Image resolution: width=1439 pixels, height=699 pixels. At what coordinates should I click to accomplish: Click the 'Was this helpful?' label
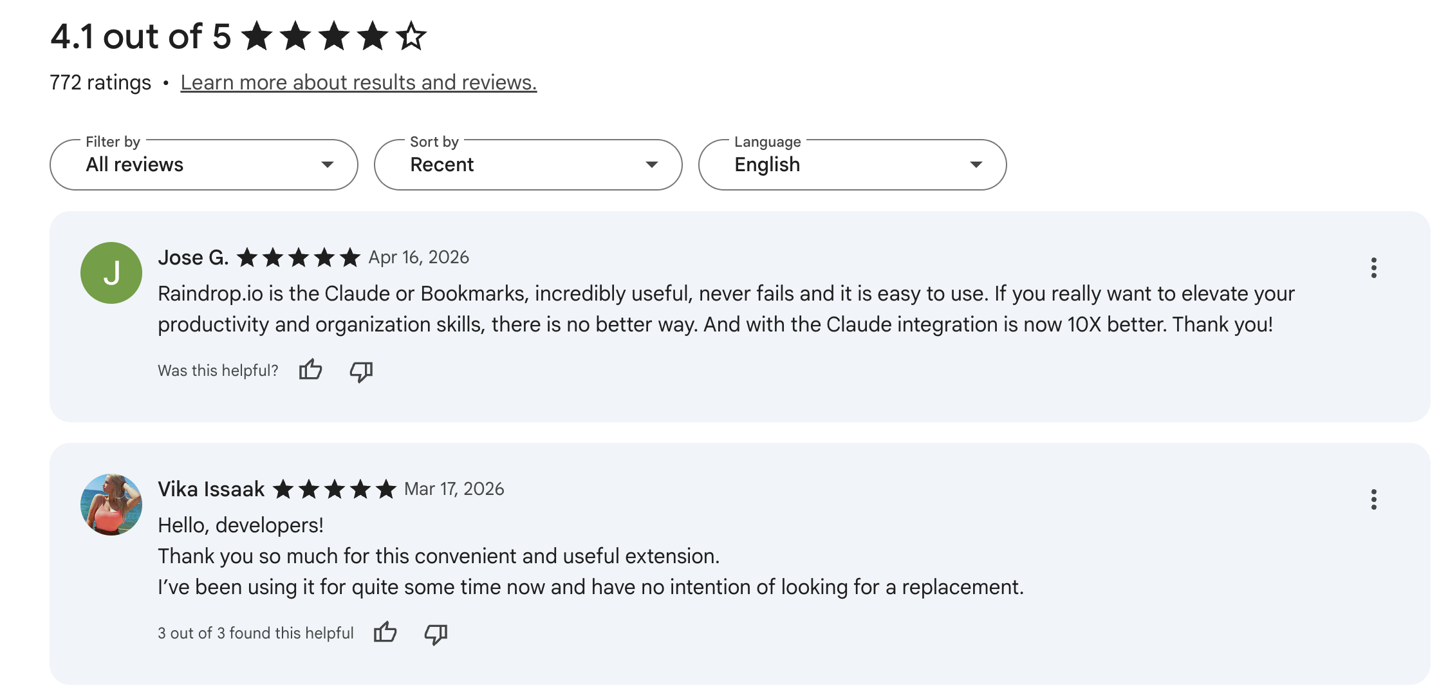[x=218, y=371]
